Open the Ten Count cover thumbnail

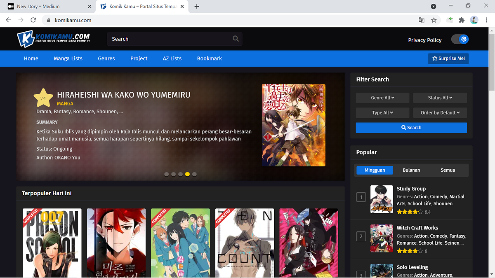point(245,243)
